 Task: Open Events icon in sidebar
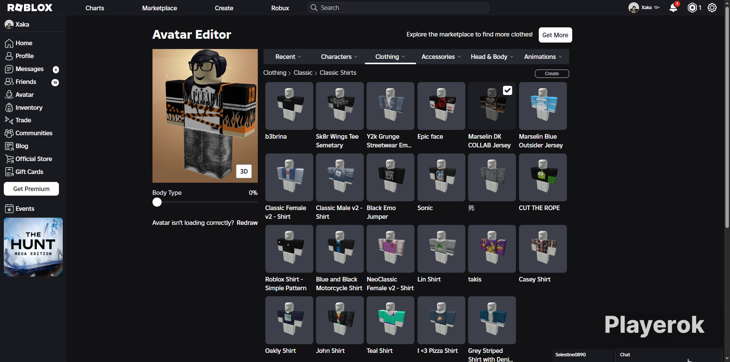[9, 209]
